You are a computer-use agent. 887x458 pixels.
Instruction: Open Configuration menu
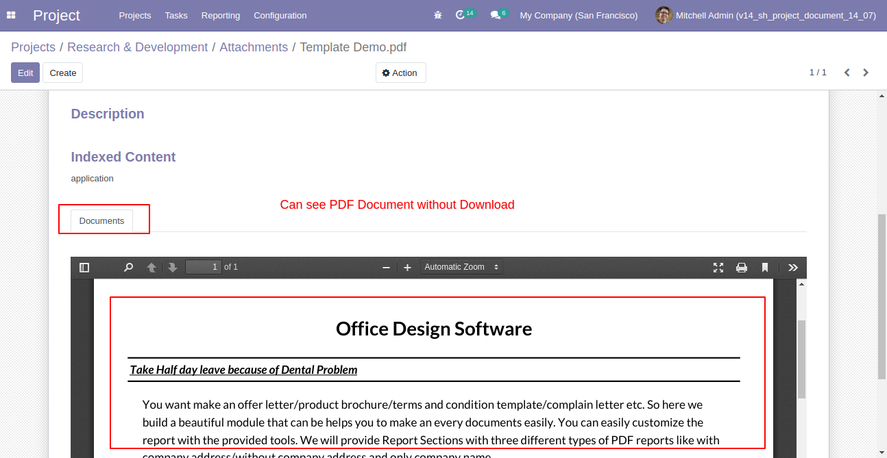[x=280, y=15]
